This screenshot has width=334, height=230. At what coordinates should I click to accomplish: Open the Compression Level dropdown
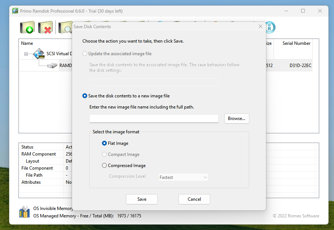183,177
